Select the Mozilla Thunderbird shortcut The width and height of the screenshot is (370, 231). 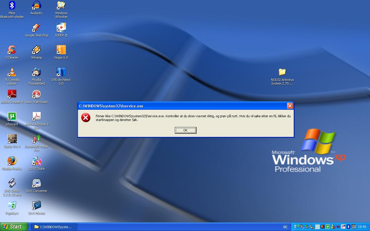click(x=36, y=76)
